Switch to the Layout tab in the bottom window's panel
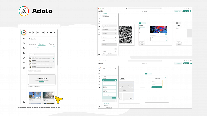Screen dimensions: 207x116 (113, 71)
